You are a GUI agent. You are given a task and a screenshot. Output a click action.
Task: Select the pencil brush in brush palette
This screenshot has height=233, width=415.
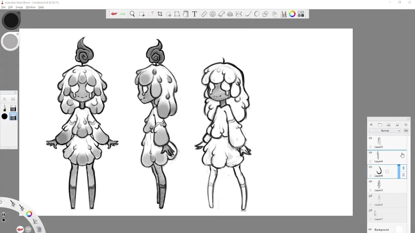point(5,108)
